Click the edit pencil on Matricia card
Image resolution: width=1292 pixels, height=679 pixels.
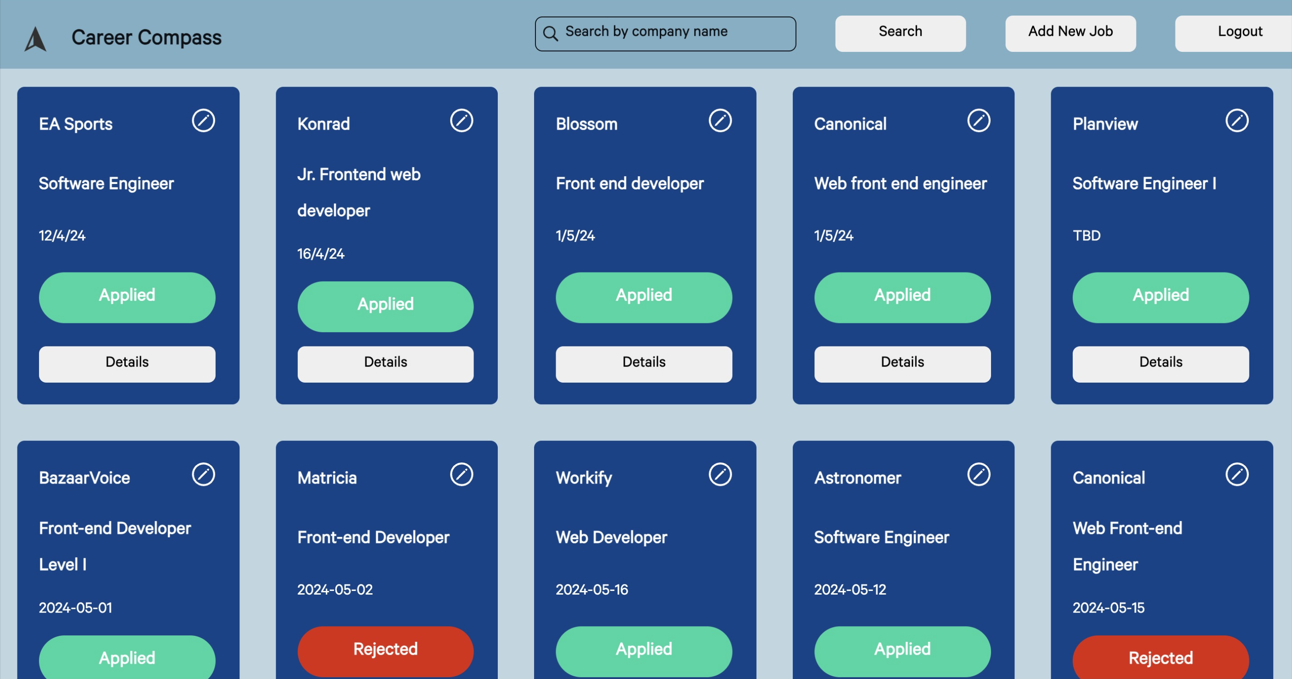point(462,474)
